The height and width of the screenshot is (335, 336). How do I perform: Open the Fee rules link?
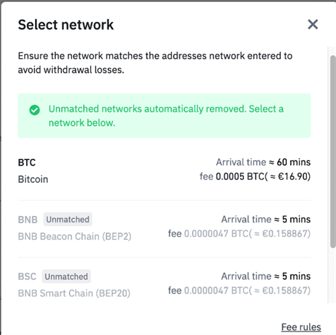click(301, 327)
